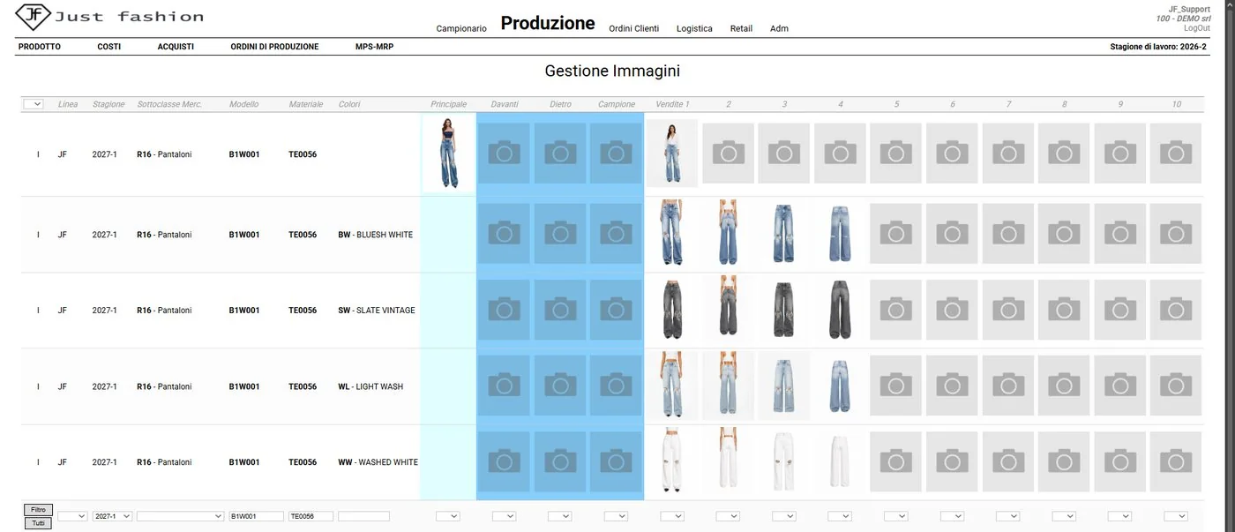Open the Principale model photo thumbnail
1235x532 pixels.
pos(448,154)
